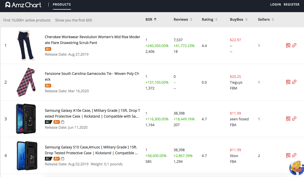
Task: Sort products by Reviews column
Action: tap(183, 19)
